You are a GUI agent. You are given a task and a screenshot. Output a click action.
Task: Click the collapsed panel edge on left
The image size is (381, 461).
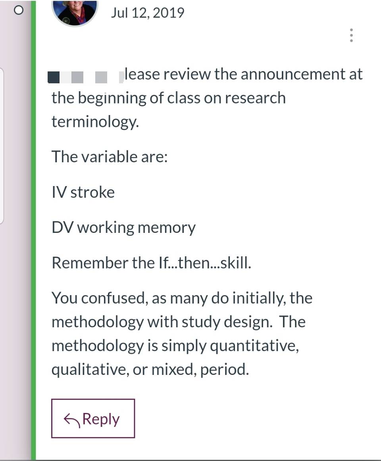pos(2,146)
